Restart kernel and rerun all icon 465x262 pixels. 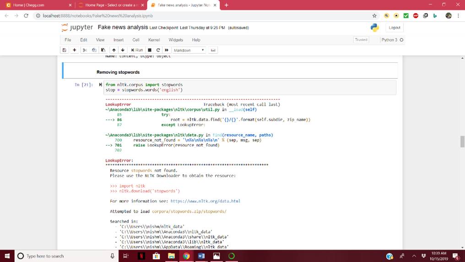click(x=167, y=50)
